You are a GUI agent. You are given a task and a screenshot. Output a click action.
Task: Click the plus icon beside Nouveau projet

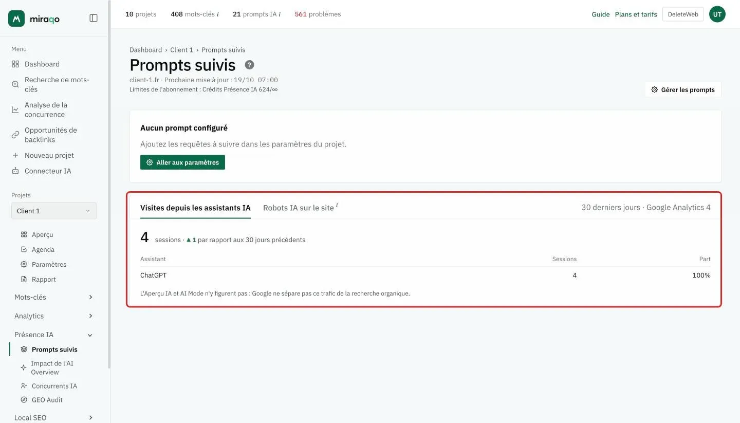click(15, 155)
